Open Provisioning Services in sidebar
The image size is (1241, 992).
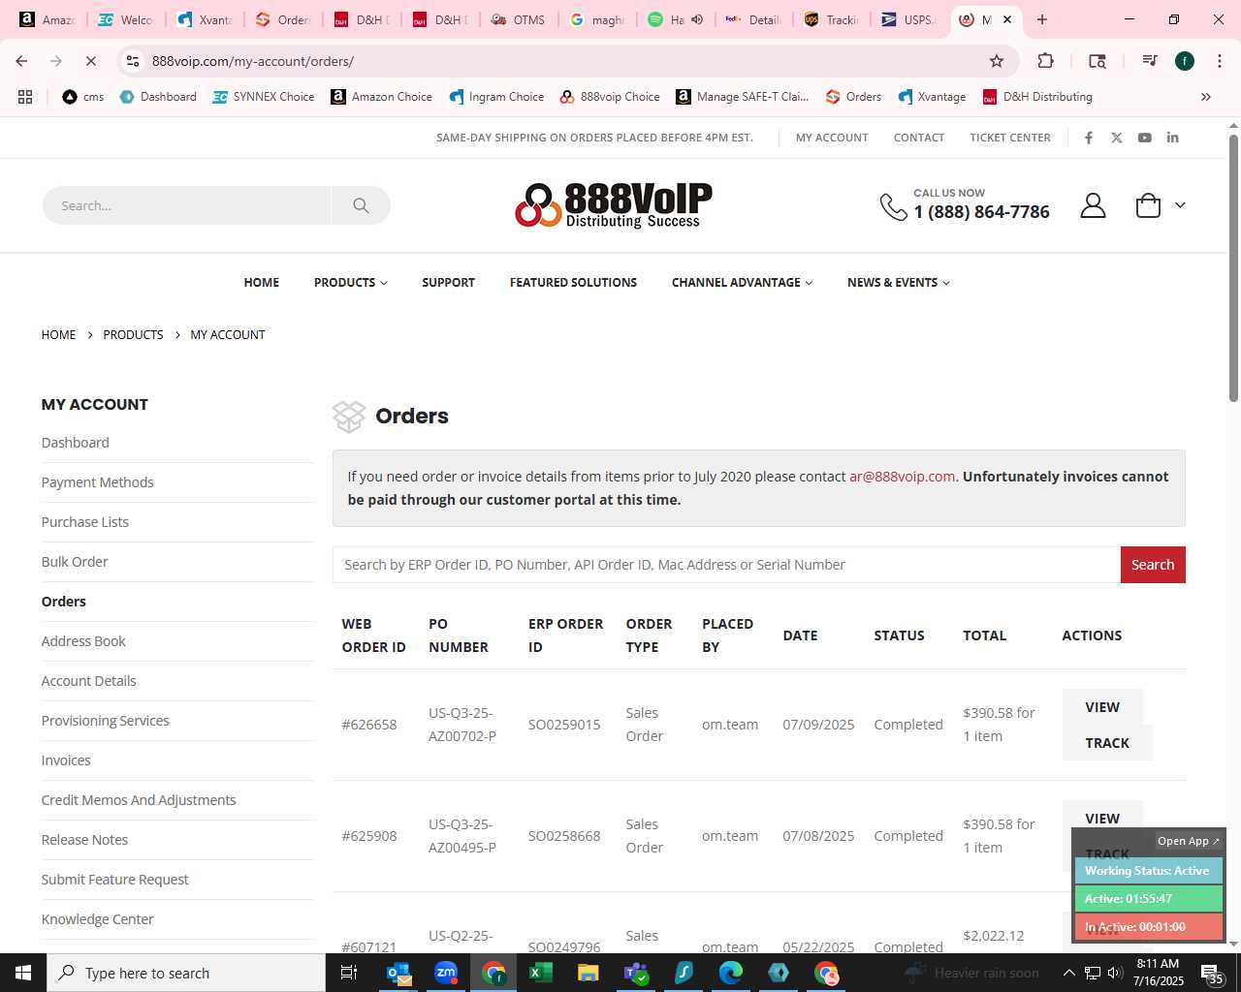click(106, 721)
